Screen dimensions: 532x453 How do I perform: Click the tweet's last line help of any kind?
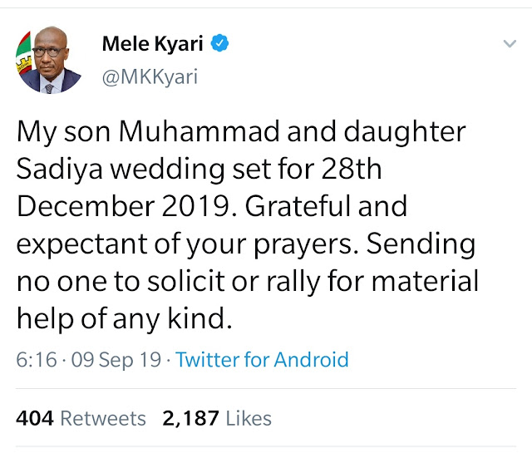(x=121, y=319)
